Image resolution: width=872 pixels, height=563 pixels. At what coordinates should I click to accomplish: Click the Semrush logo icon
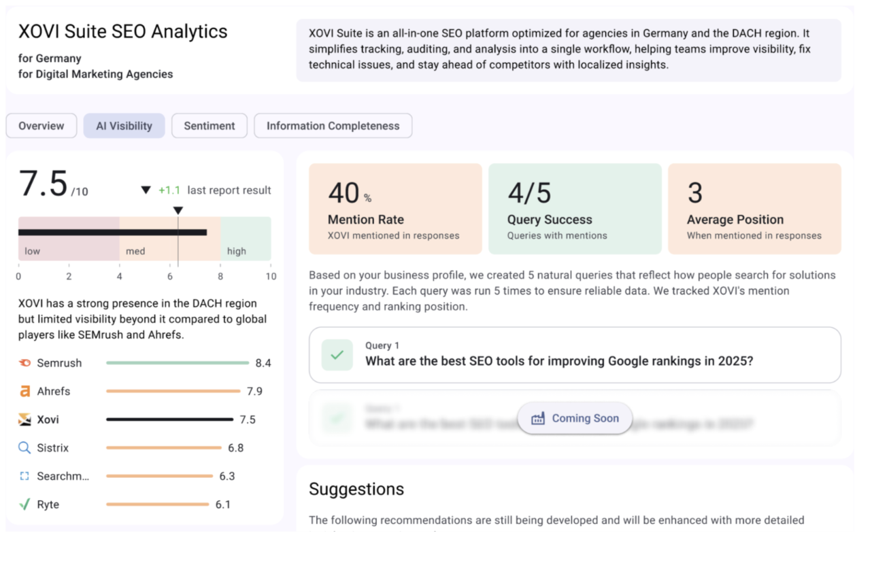pos(24,363)
